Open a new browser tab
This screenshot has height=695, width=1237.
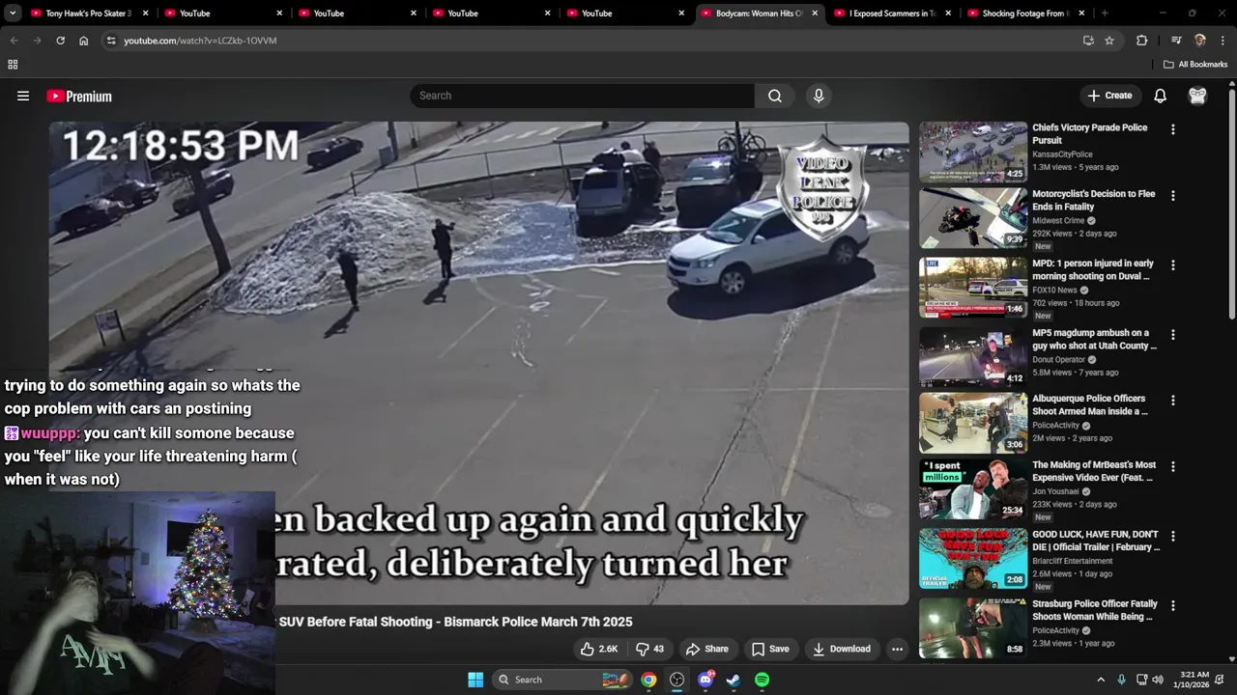click(x=1105, y=14)
